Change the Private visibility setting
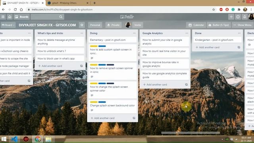 point(114,25)
